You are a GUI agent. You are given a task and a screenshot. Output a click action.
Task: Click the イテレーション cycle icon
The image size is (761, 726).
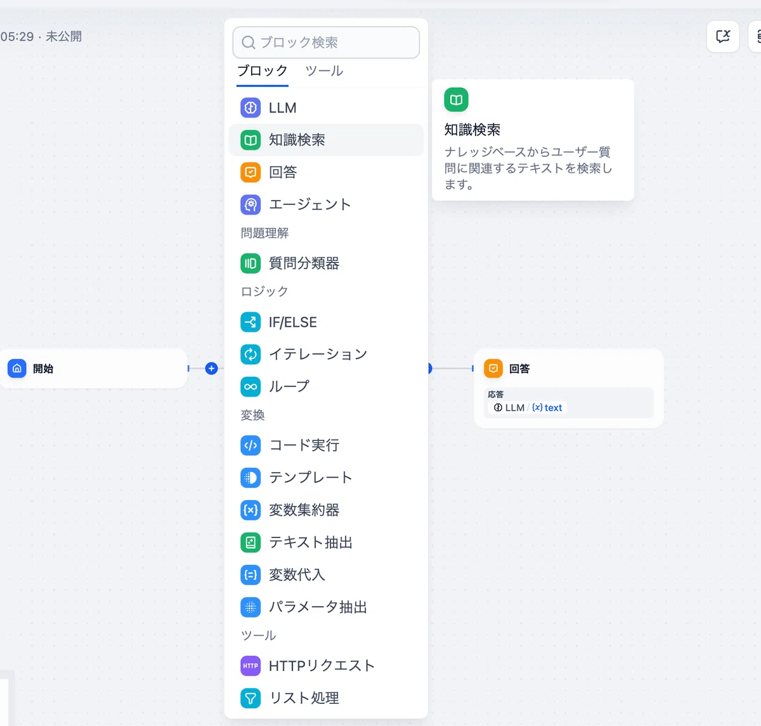250,354
